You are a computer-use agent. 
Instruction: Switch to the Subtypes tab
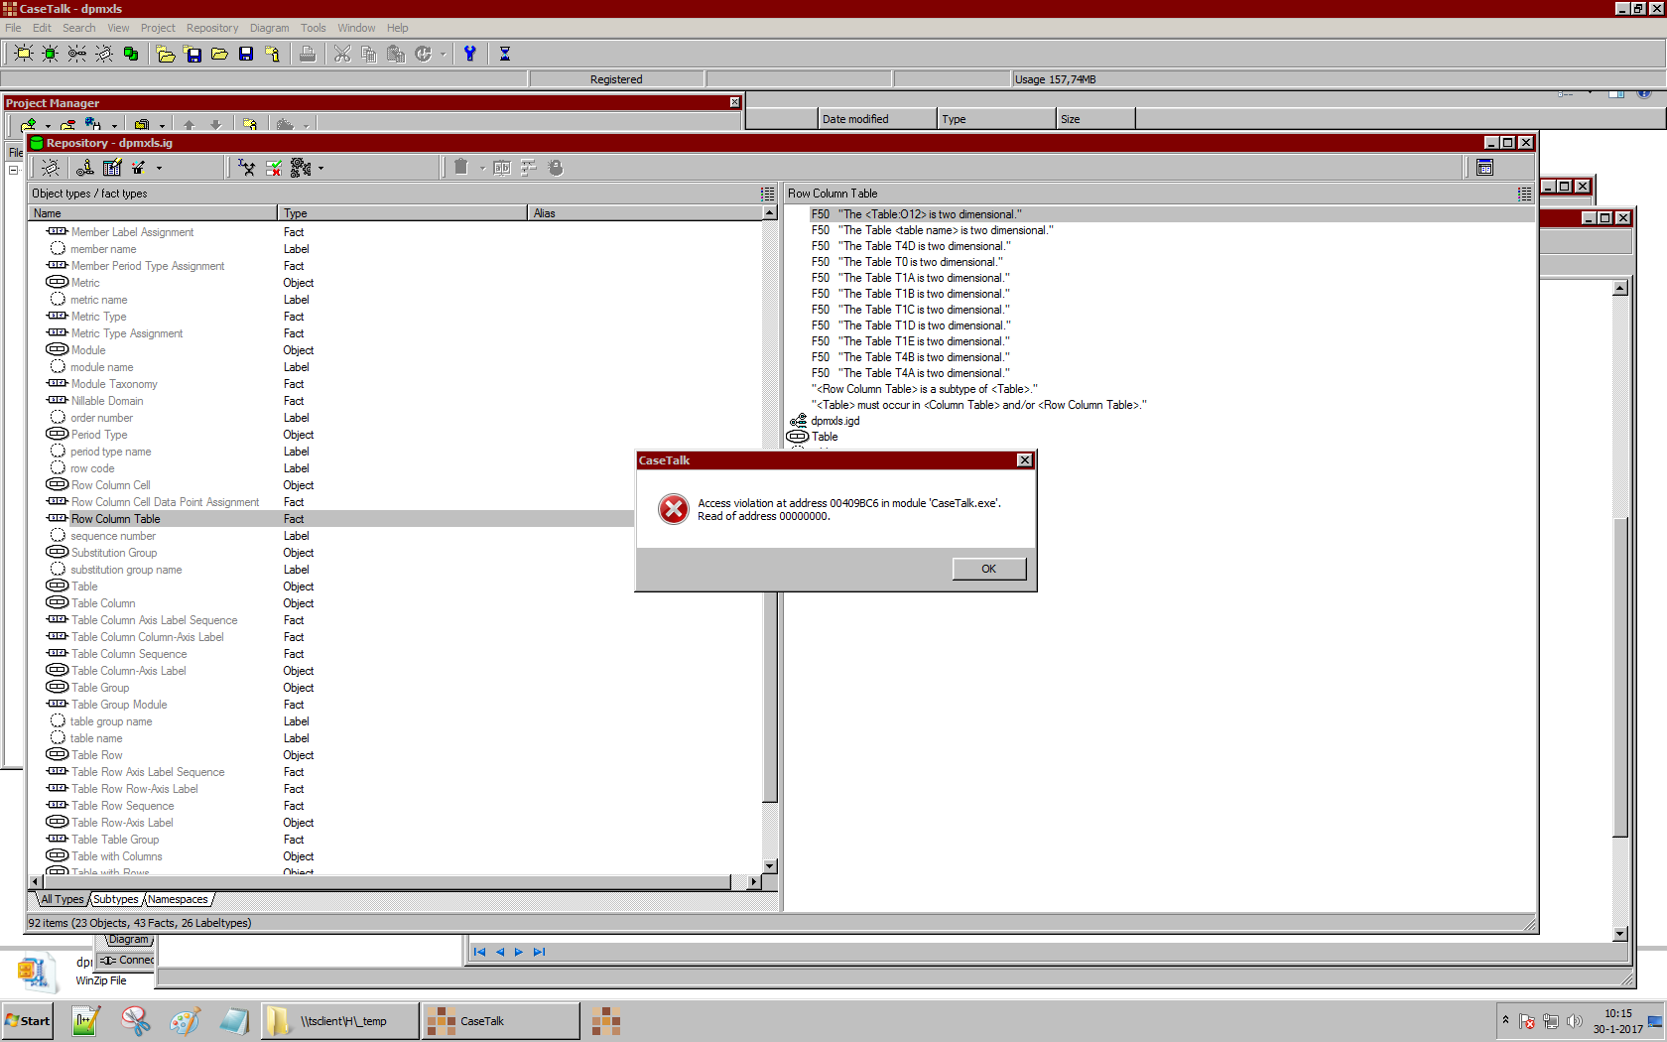(x=116, y=899)
